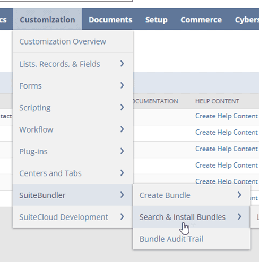The height and width of the screenshot is (262, 259).
Task: Select Customization Overview in the menu
Action: [x=73, y=41]
